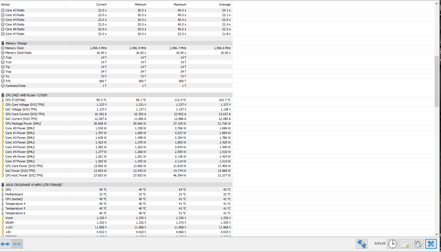Click the Minimum column header
Screen dimensions: 441x252
tap(128, 4)
